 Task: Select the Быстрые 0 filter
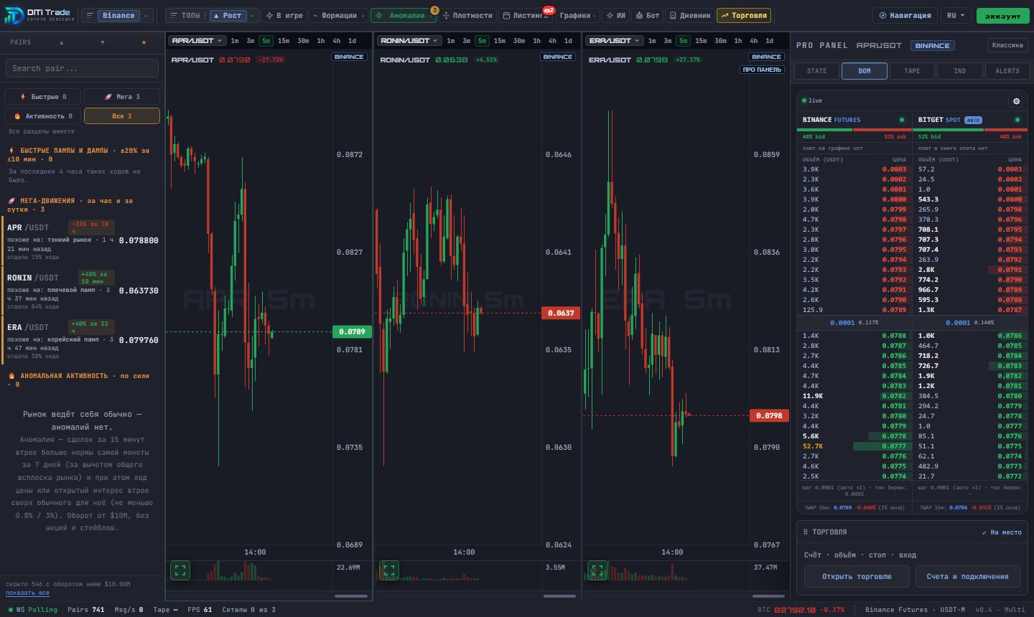pos(43,96)
